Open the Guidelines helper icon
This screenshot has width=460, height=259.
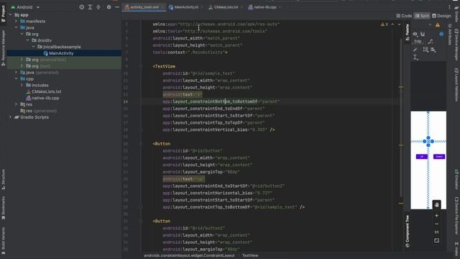tap(415, 58)
